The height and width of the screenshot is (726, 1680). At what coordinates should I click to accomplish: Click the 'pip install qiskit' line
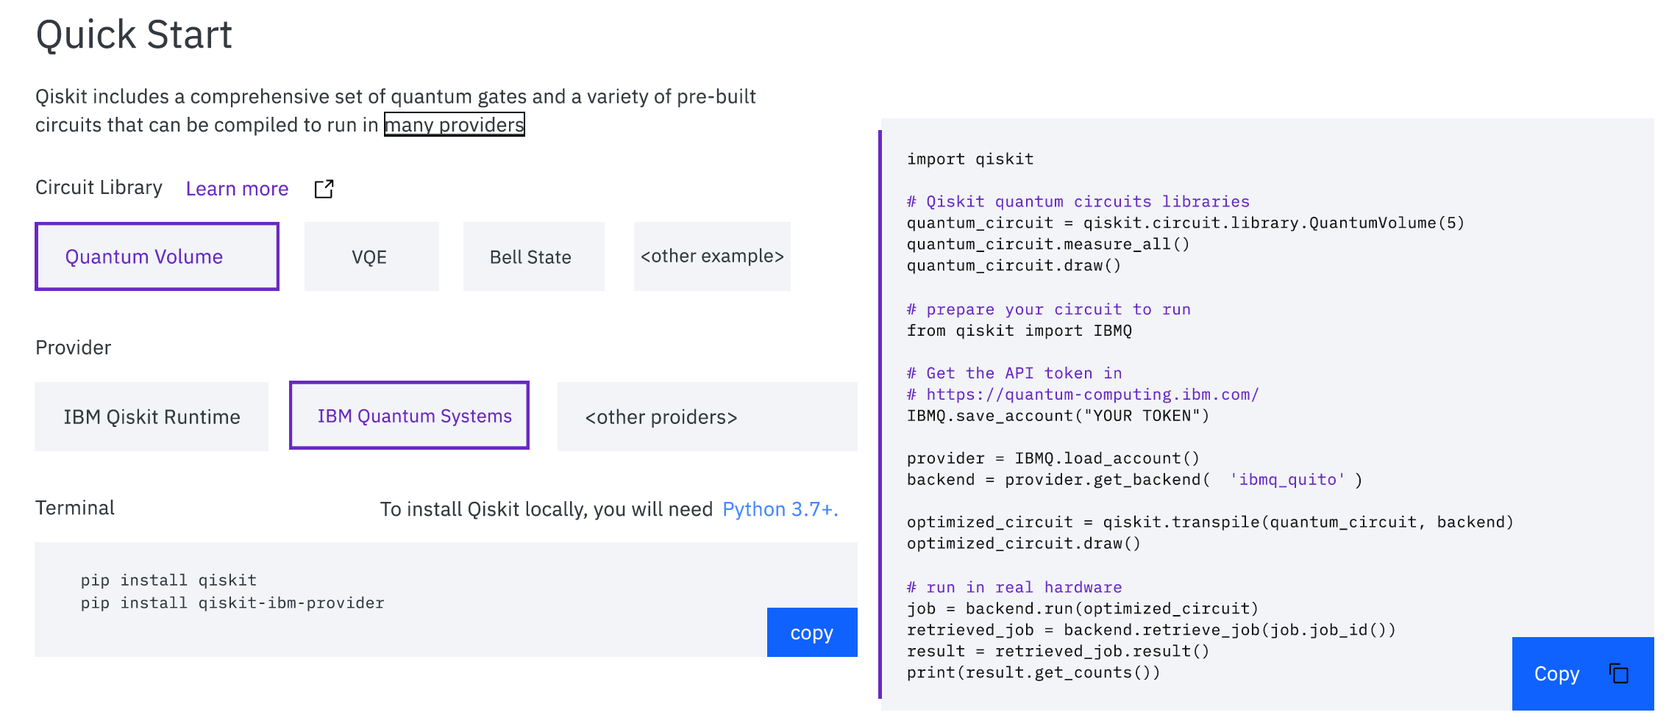pos(168,581)
